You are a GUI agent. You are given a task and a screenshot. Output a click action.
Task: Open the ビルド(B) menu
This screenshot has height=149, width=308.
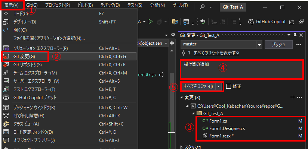85,6
